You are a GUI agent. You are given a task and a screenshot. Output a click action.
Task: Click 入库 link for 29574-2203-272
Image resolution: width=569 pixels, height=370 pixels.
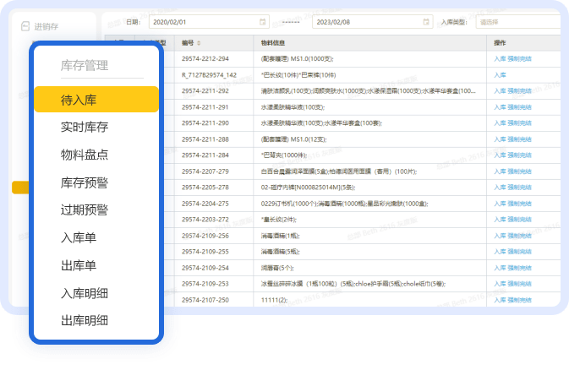(500, 220)
